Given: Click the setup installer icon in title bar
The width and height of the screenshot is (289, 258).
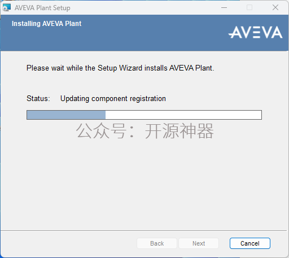Looking at the screenshot, I should tap(7, 7).
